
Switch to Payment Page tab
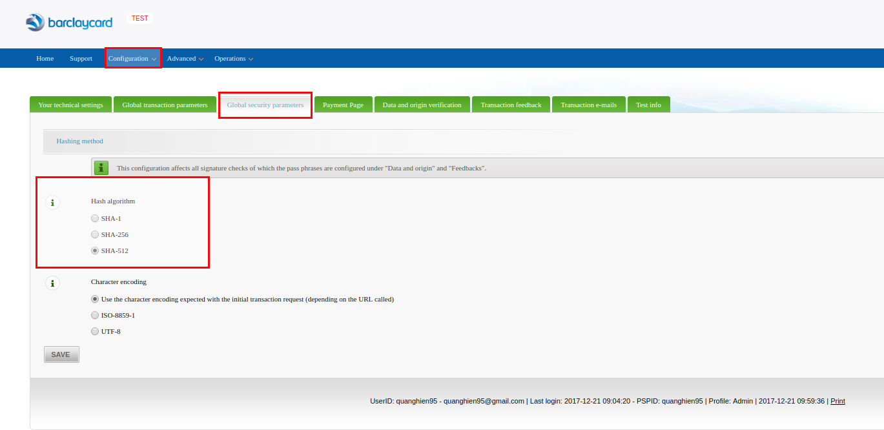tap(343, 105)
